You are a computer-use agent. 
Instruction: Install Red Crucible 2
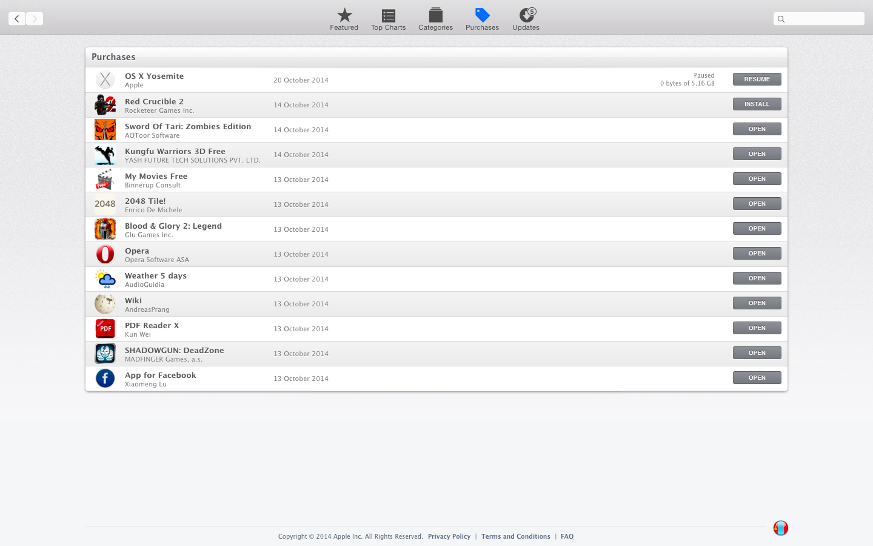[757, 104]
